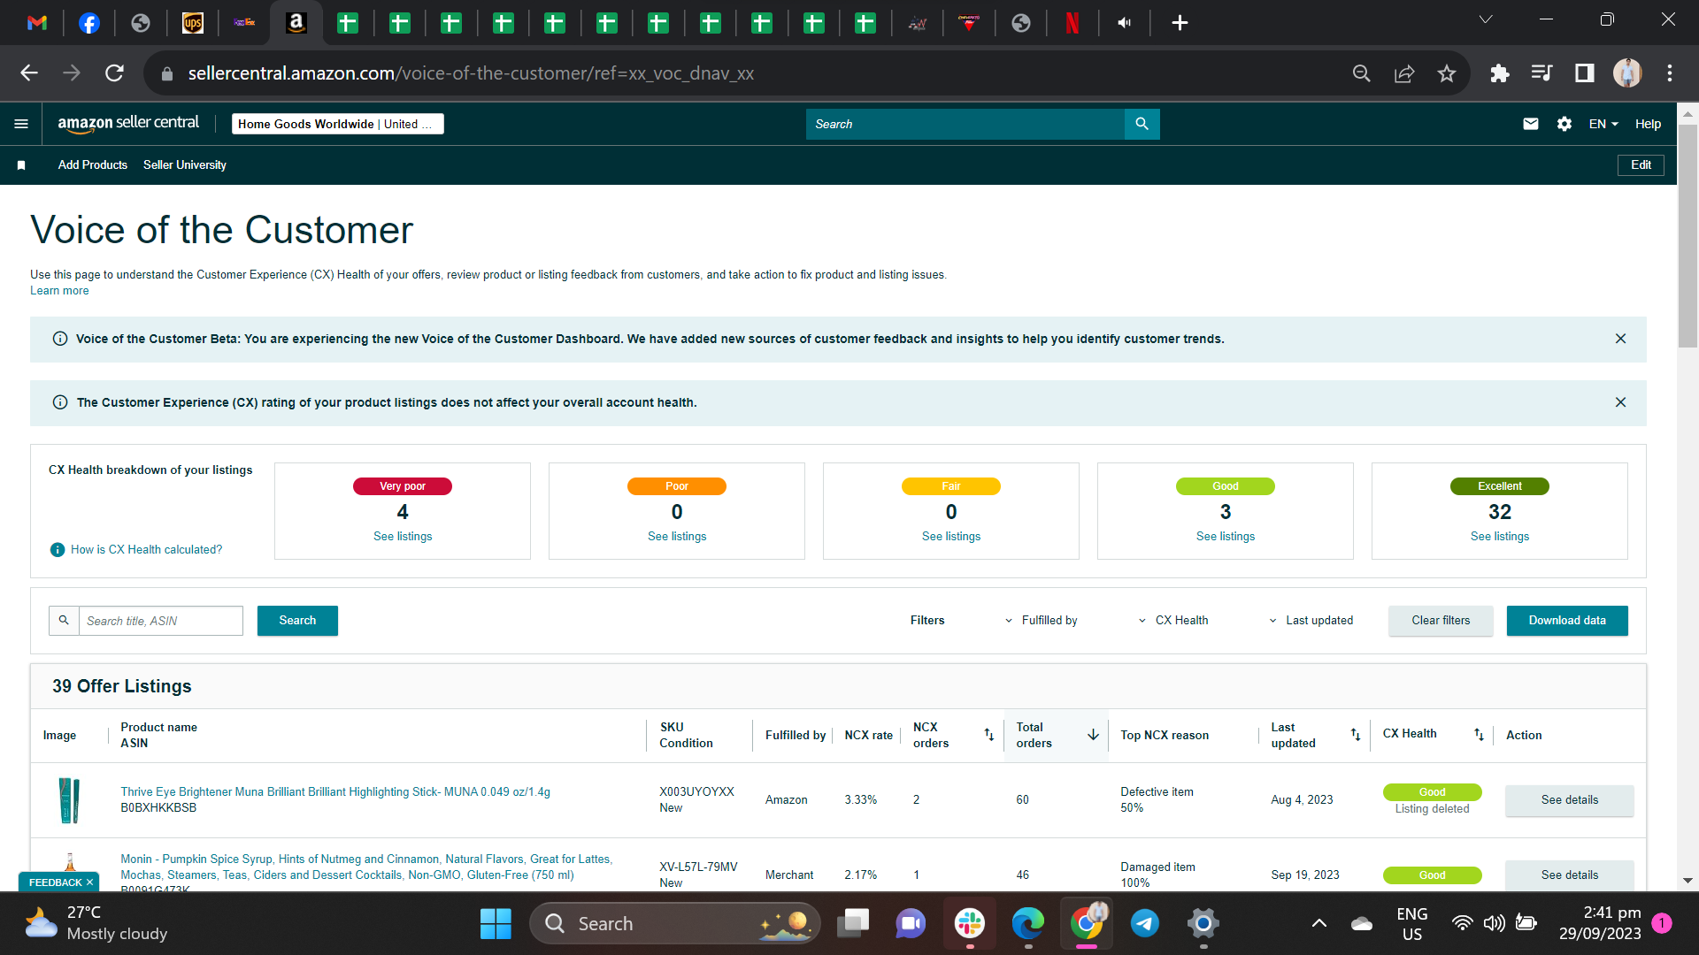Expand CX Health filter
The image size is (1699, 955).
tap(1172, 621)
